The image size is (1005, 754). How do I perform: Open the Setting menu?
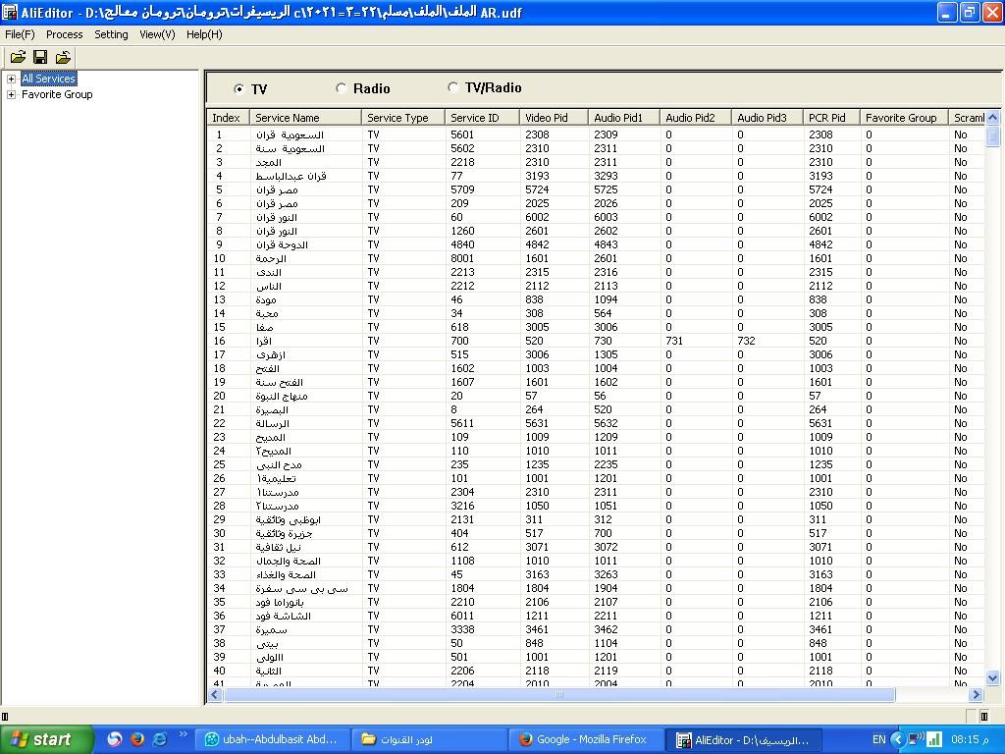point(111,34)
